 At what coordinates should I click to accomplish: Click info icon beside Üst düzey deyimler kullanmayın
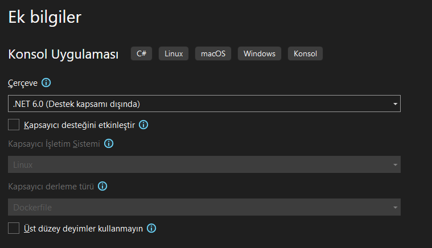(151, 228)
